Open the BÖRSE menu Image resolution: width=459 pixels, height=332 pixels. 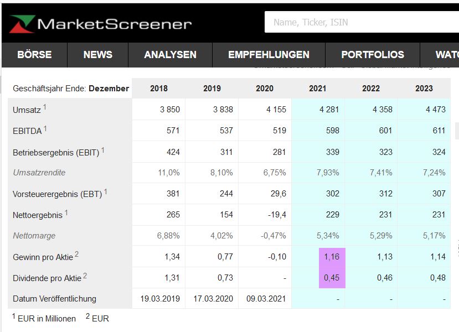click(34, 55)
